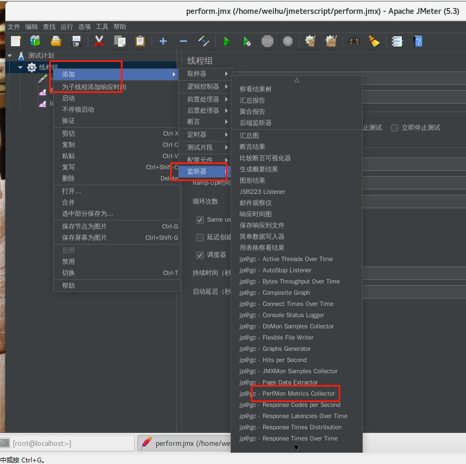466x464 pixels.
Task: Collapse all nodes with minus icon
Action: [x=184, y=41]
